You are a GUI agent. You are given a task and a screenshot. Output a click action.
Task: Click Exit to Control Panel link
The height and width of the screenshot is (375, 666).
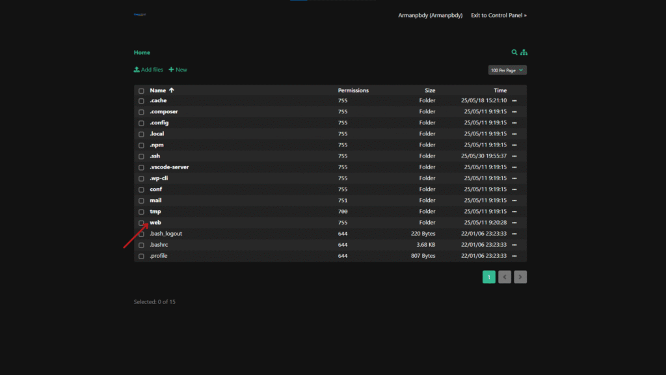pos(499,15)
